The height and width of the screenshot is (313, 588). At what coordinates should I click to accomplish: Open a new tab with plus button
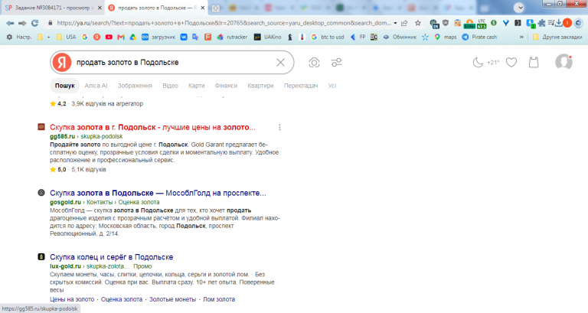pyautogui.click(x=216, y=8)
